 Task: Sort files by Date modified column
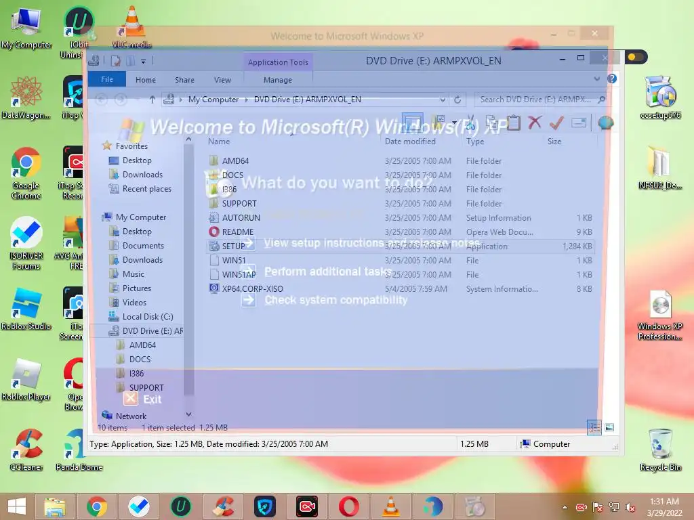click(x=410, y=142)
